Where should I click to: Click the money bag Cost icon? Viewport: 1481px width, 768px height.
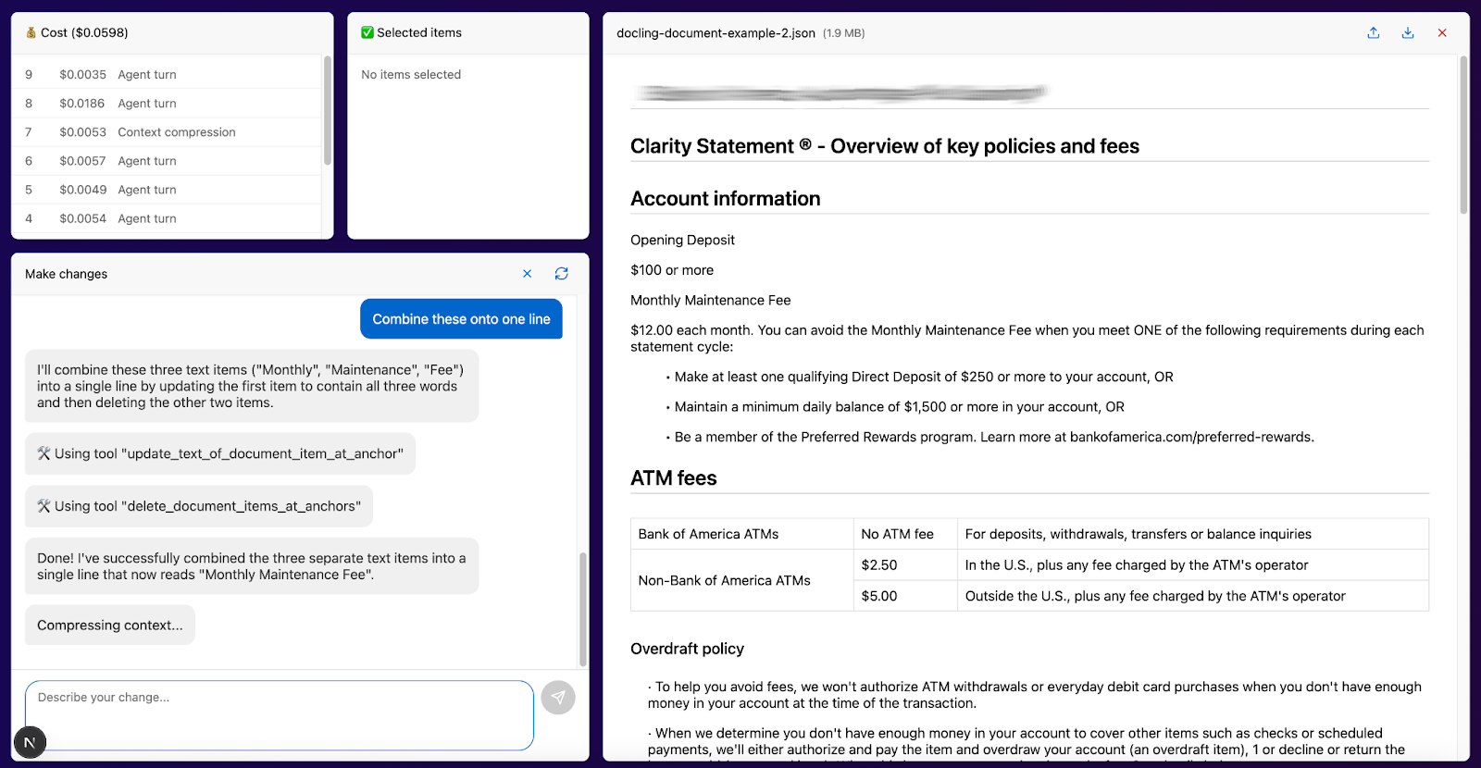[31, 32]
